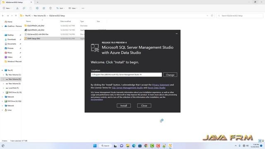Open Music quick access folder

click(10, 53)
